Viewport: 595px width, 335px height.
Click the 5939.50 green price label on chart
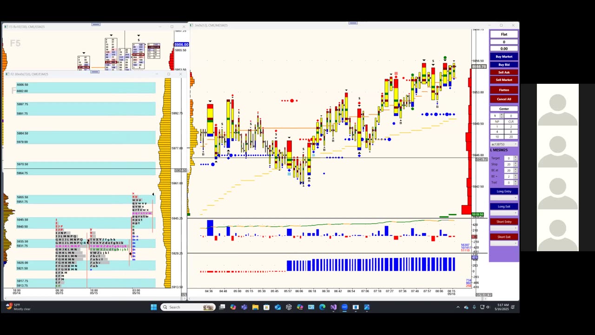click(x=478, y=214)
